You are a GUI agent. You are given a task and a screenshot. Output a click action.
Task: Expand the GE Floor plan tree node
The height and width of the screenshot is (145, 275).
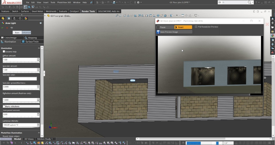[45, 16]
